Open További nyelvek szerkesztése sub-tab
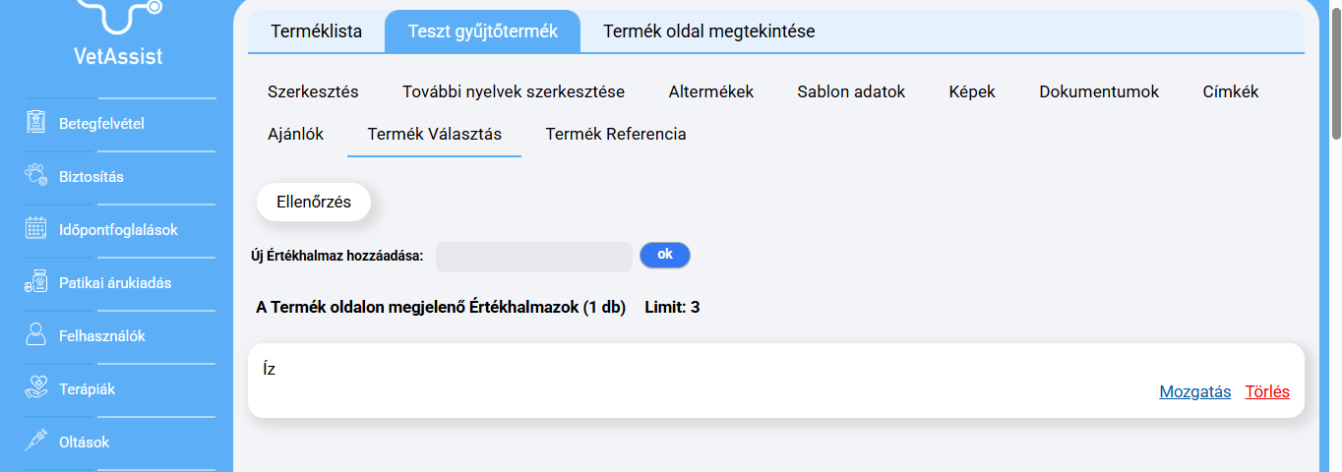The width and height of the screenshot is (1342, 472). (x=514, y=92)
